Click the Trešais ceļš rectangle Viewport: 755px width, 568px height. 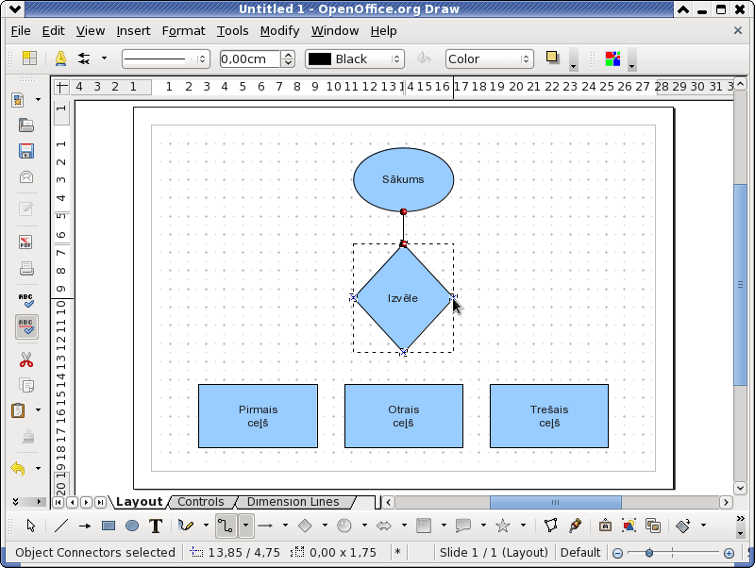click(x=549, y=416)
